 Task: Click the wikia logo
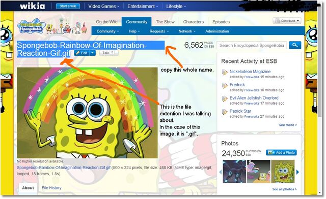click(32, 6)
